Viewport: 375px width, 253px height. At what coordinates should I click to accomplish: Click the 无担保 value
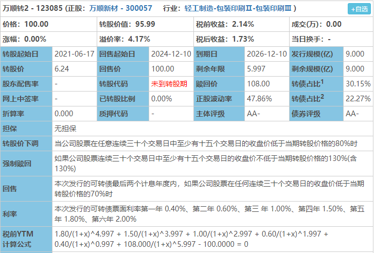[65, 129]
